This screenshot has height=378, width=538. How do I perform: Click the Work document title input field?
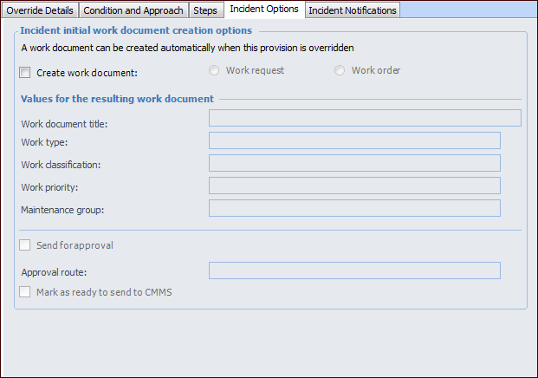point(365,118)
